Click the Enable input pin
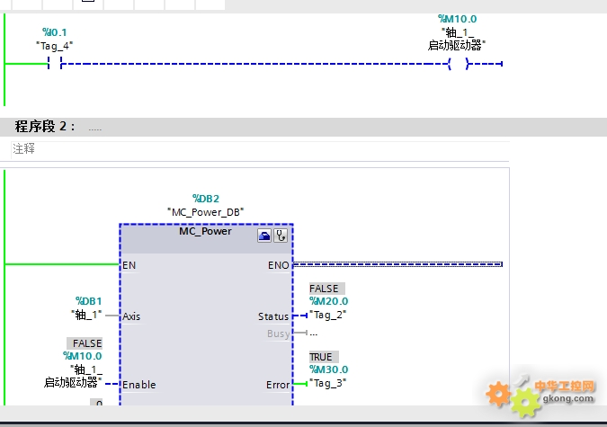Screen dimensions: 607x427 (x=138, y=385)
